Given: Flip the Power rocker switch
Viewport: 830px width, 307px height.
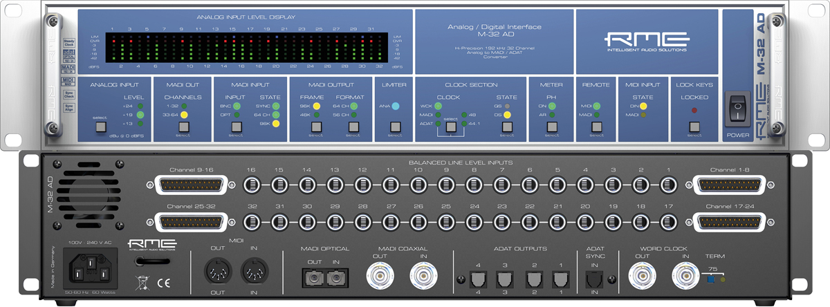Looking at the screenshot, I should (x=739, y=111).
